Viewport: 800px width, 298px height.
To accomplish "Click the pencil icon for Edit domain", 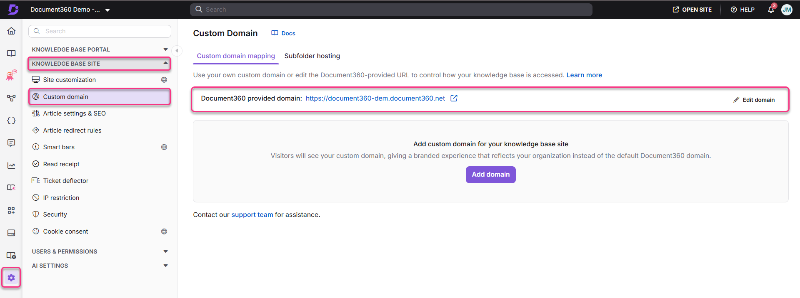I will click(736, 100).
